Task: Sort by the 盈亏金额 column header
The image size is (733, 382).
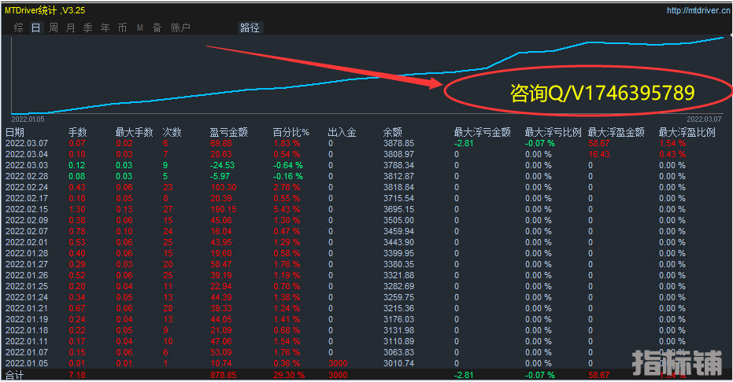Action: click(x=229, y=132)
